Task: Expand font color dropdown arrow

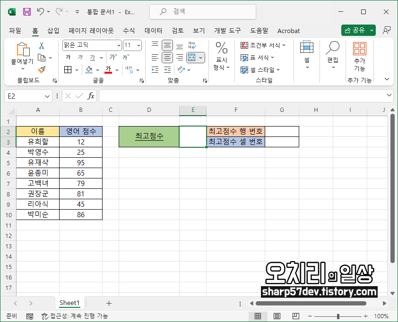Action: 117,70
